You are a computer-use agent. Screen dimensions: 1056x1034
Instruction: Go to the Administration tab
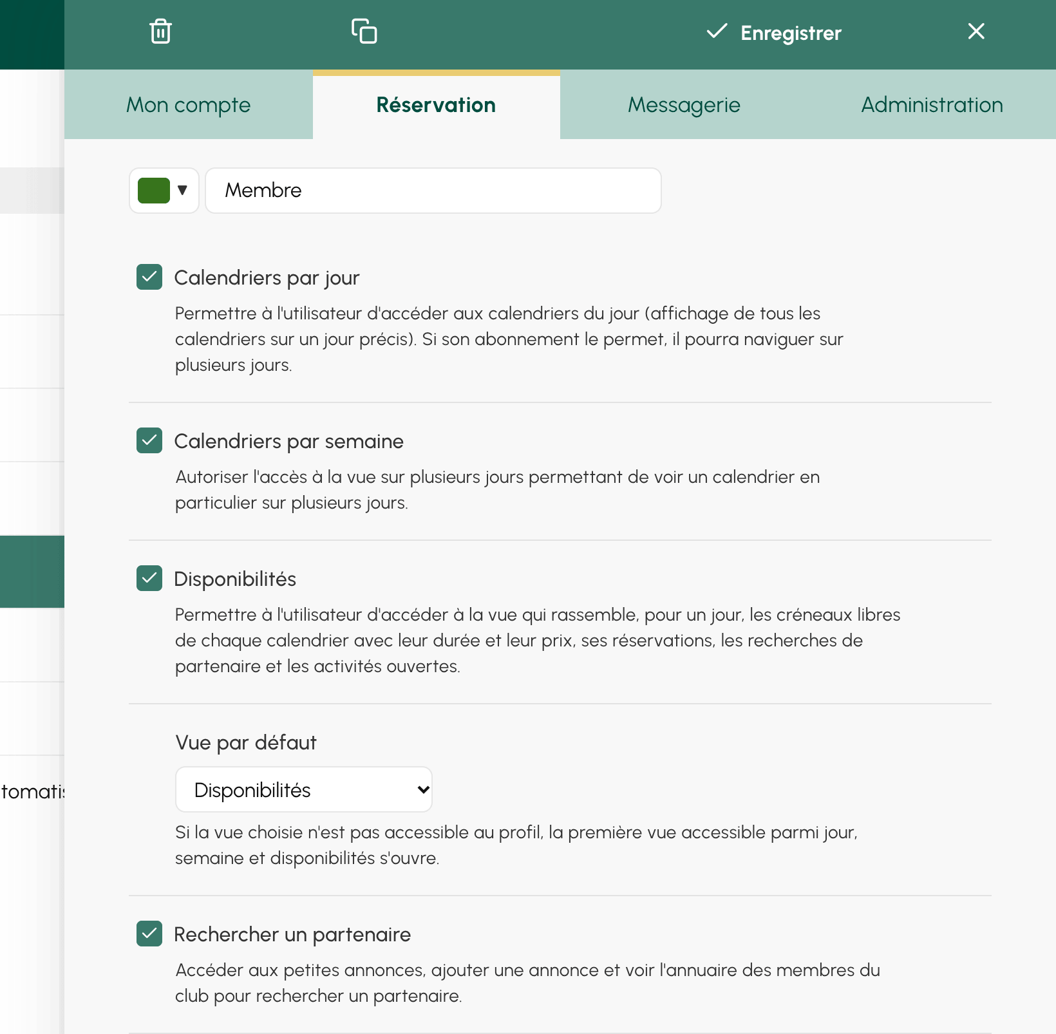pos(932,105)
